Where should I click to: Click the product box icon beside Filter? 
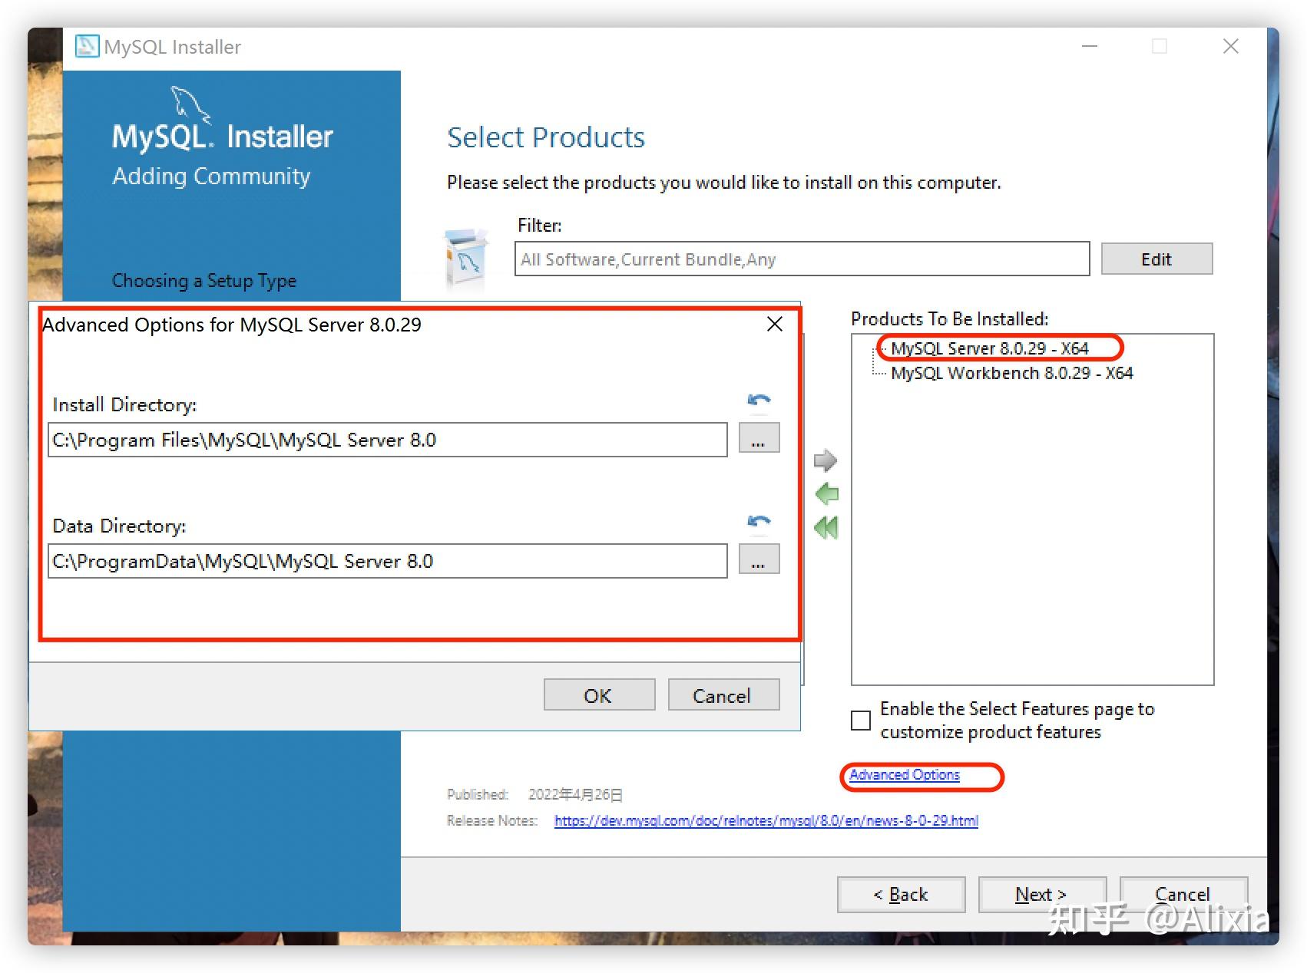coord(466,259)
